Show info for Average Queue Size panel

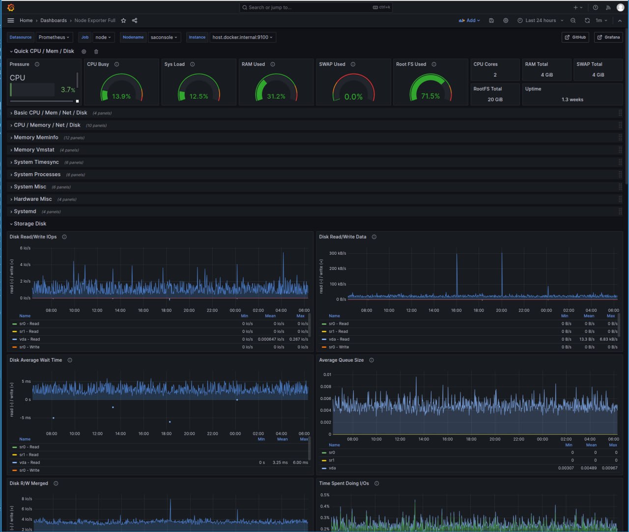click(372, 360)
